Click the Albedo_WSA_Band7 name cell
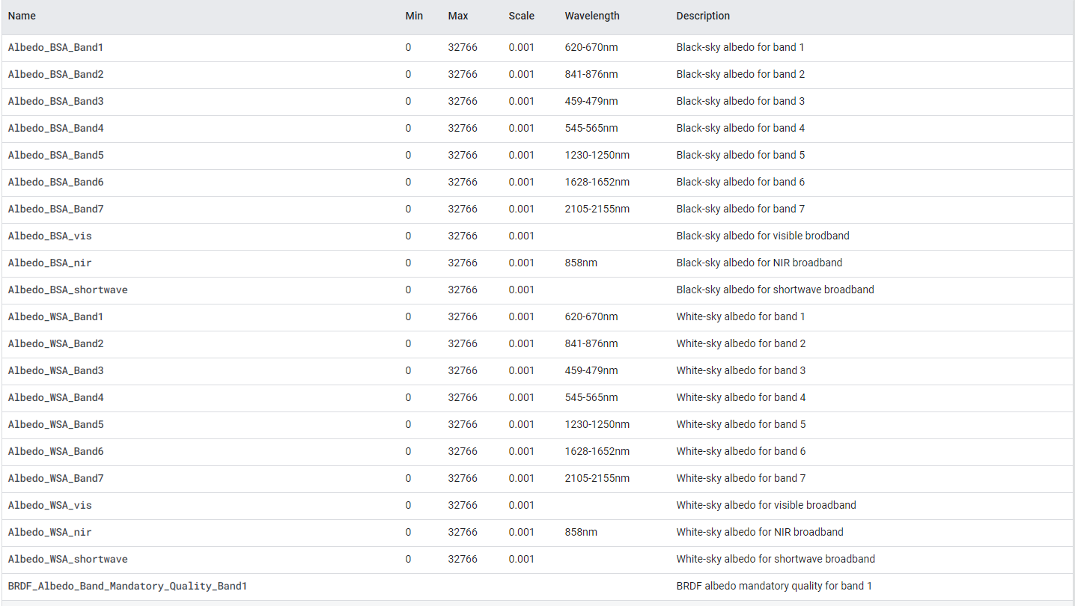 tap(55, 478)
